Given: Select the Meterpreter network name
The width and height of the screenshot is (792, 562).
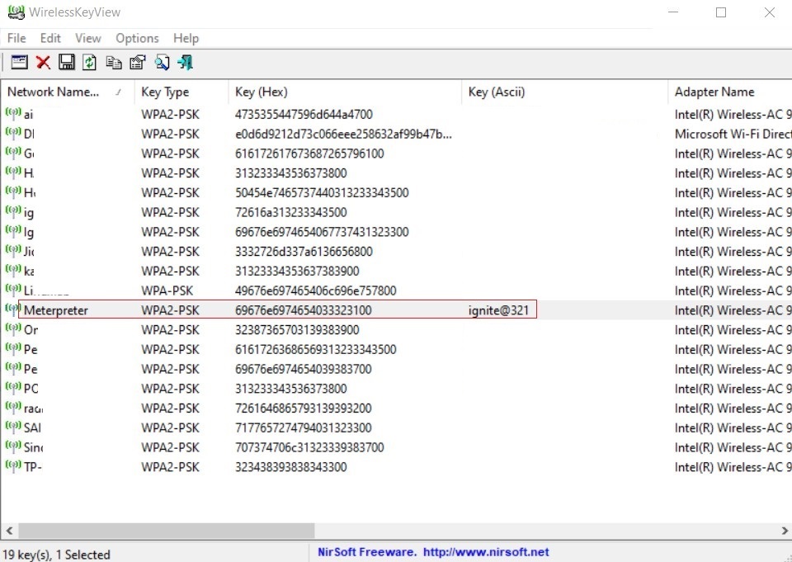Looking at the screenshot, I should 55,310.
